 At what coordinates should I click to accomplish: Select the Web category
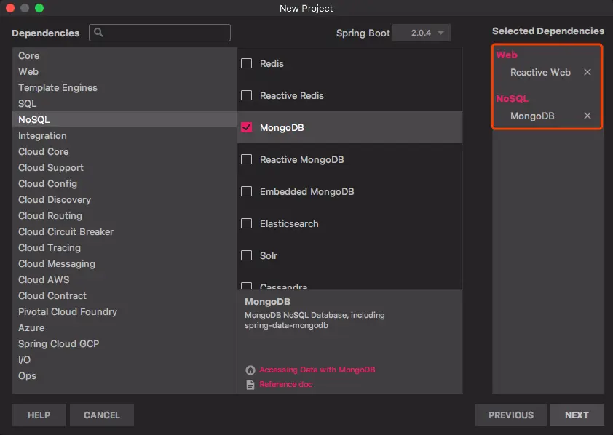pyautogui.click(x=124, y=71)
